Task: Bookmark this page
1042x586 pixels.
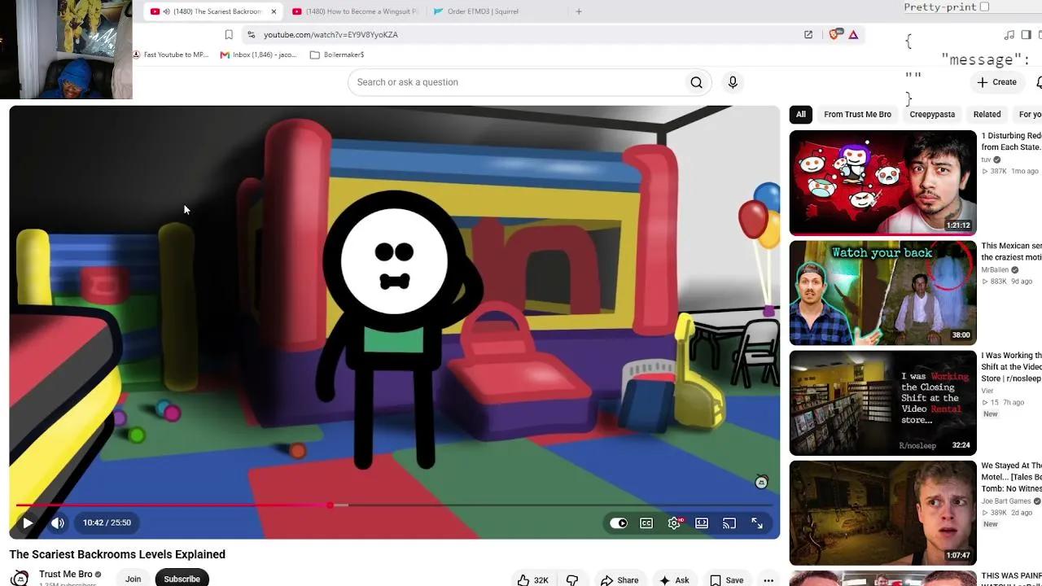Action: point(229,35)
